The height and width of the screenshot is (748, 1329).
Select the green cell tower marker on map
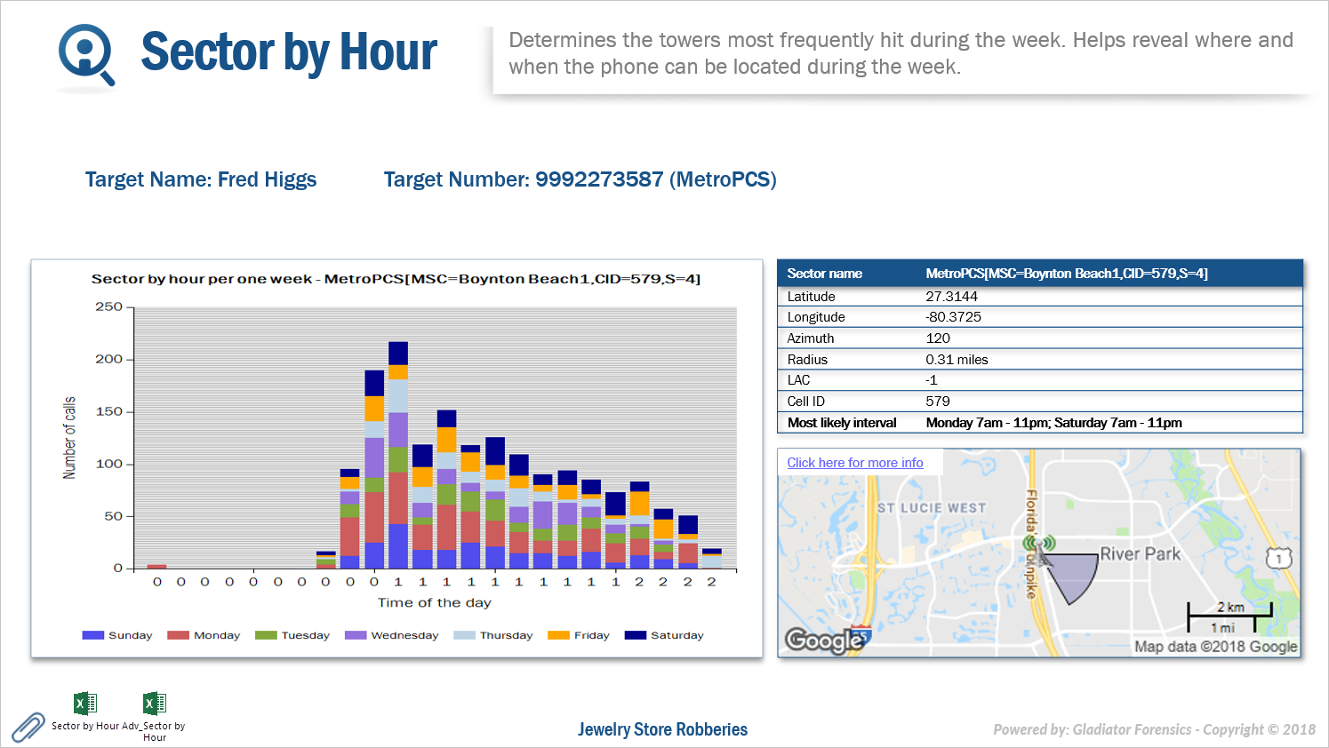[1037, 543]
